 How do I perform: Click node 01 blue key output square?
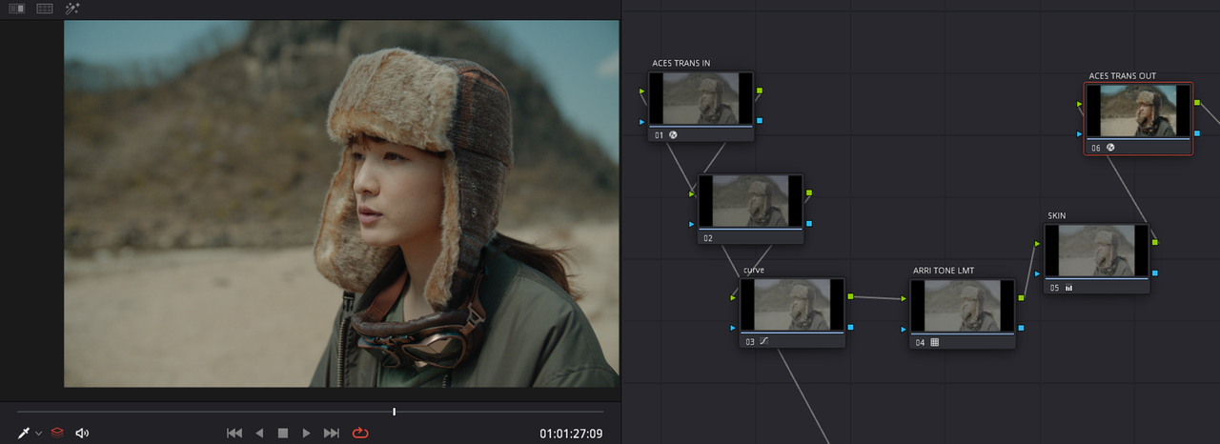coord(759,121)
